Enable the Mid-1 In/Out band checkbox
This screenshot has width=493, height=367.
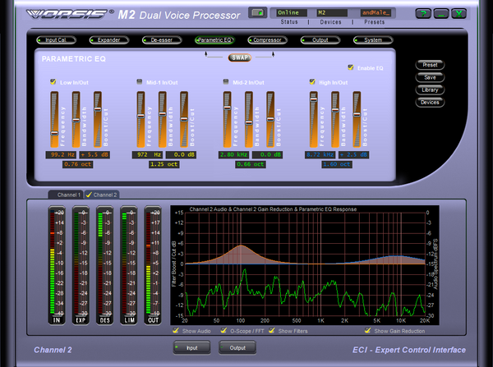[x=140, y=82]
